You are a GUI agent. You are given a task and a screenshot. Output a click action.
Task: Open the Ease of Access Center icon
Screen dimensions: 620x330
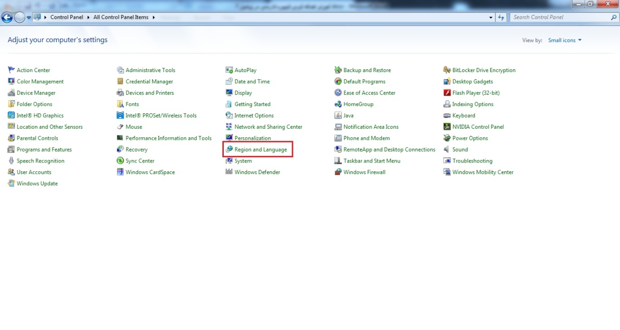point(338,93)
